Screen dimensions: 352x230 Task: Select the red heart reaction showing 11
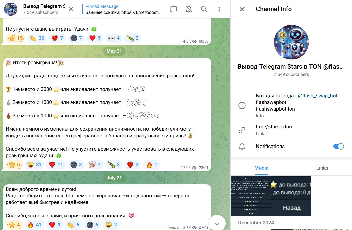56,165
